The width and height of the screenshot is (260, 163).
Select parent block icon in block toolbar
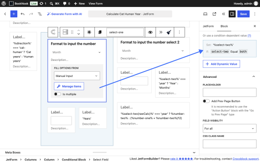(x=53, y=32)
